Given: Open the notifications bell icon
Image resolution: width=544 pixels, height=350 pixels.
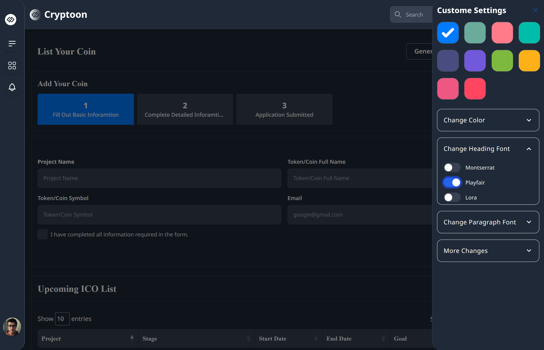Looking at the screenshot, I should (x=12, y=87).
